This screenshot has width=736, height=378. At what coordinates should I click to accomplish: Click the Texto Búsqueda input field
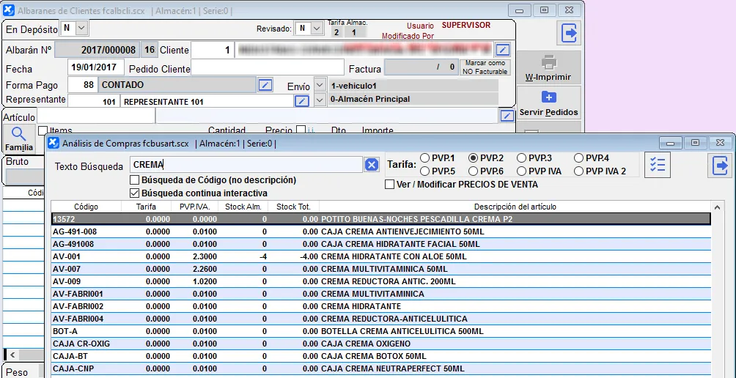[x=246, y=165]
